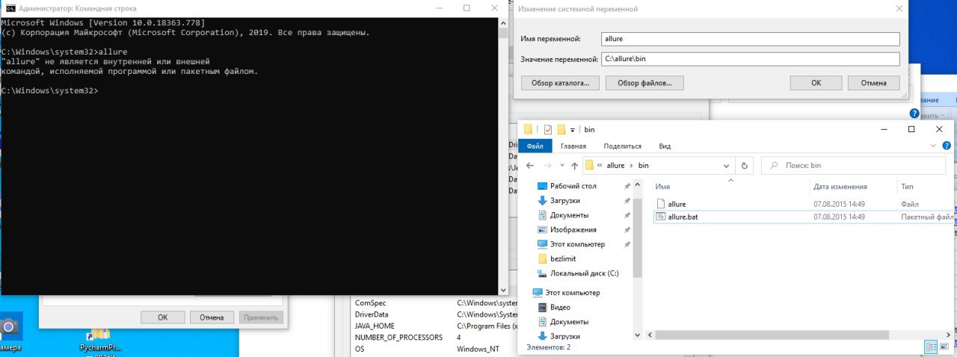Close the Command Prompt window
This screenshot has width=957, height=357.
pos(495,7)
